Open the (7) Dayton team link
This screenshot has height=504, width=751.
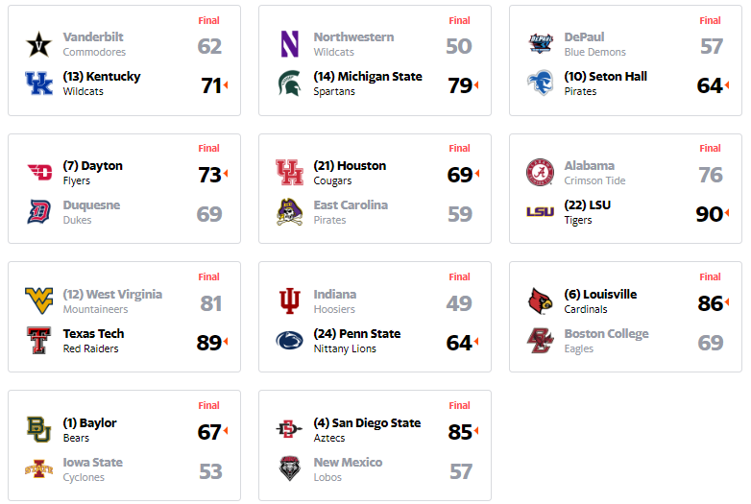coord(93,166)
